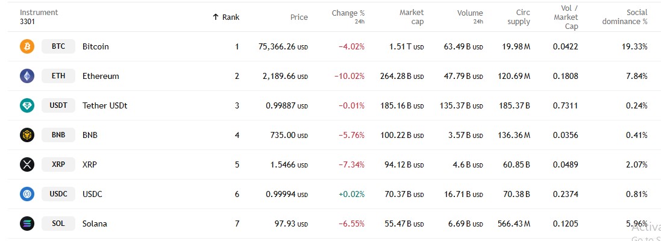Viewport: 661px width, 241px height.
Task: Open the Solana instrument name link
Action: pos(95,224)
